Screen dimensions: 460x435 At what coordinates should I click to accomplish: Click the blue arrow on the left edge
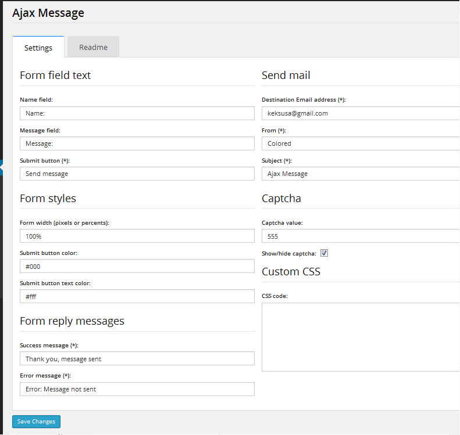(2, 168)
